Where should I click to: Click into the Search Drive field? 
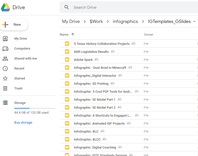129,7
